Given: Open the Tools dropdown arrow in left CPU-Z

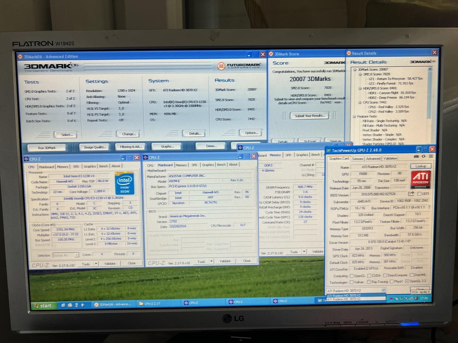Looking at the screenshot, I should (96, 264).
